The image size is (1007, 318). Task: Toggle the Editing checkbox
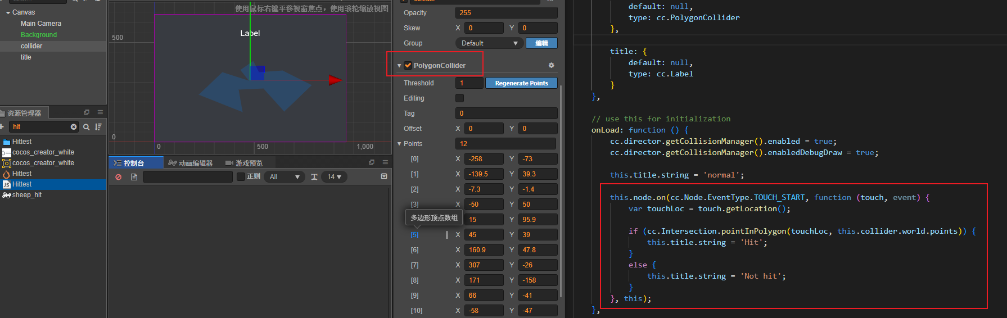pyautogui.click(x=459, y=98)
